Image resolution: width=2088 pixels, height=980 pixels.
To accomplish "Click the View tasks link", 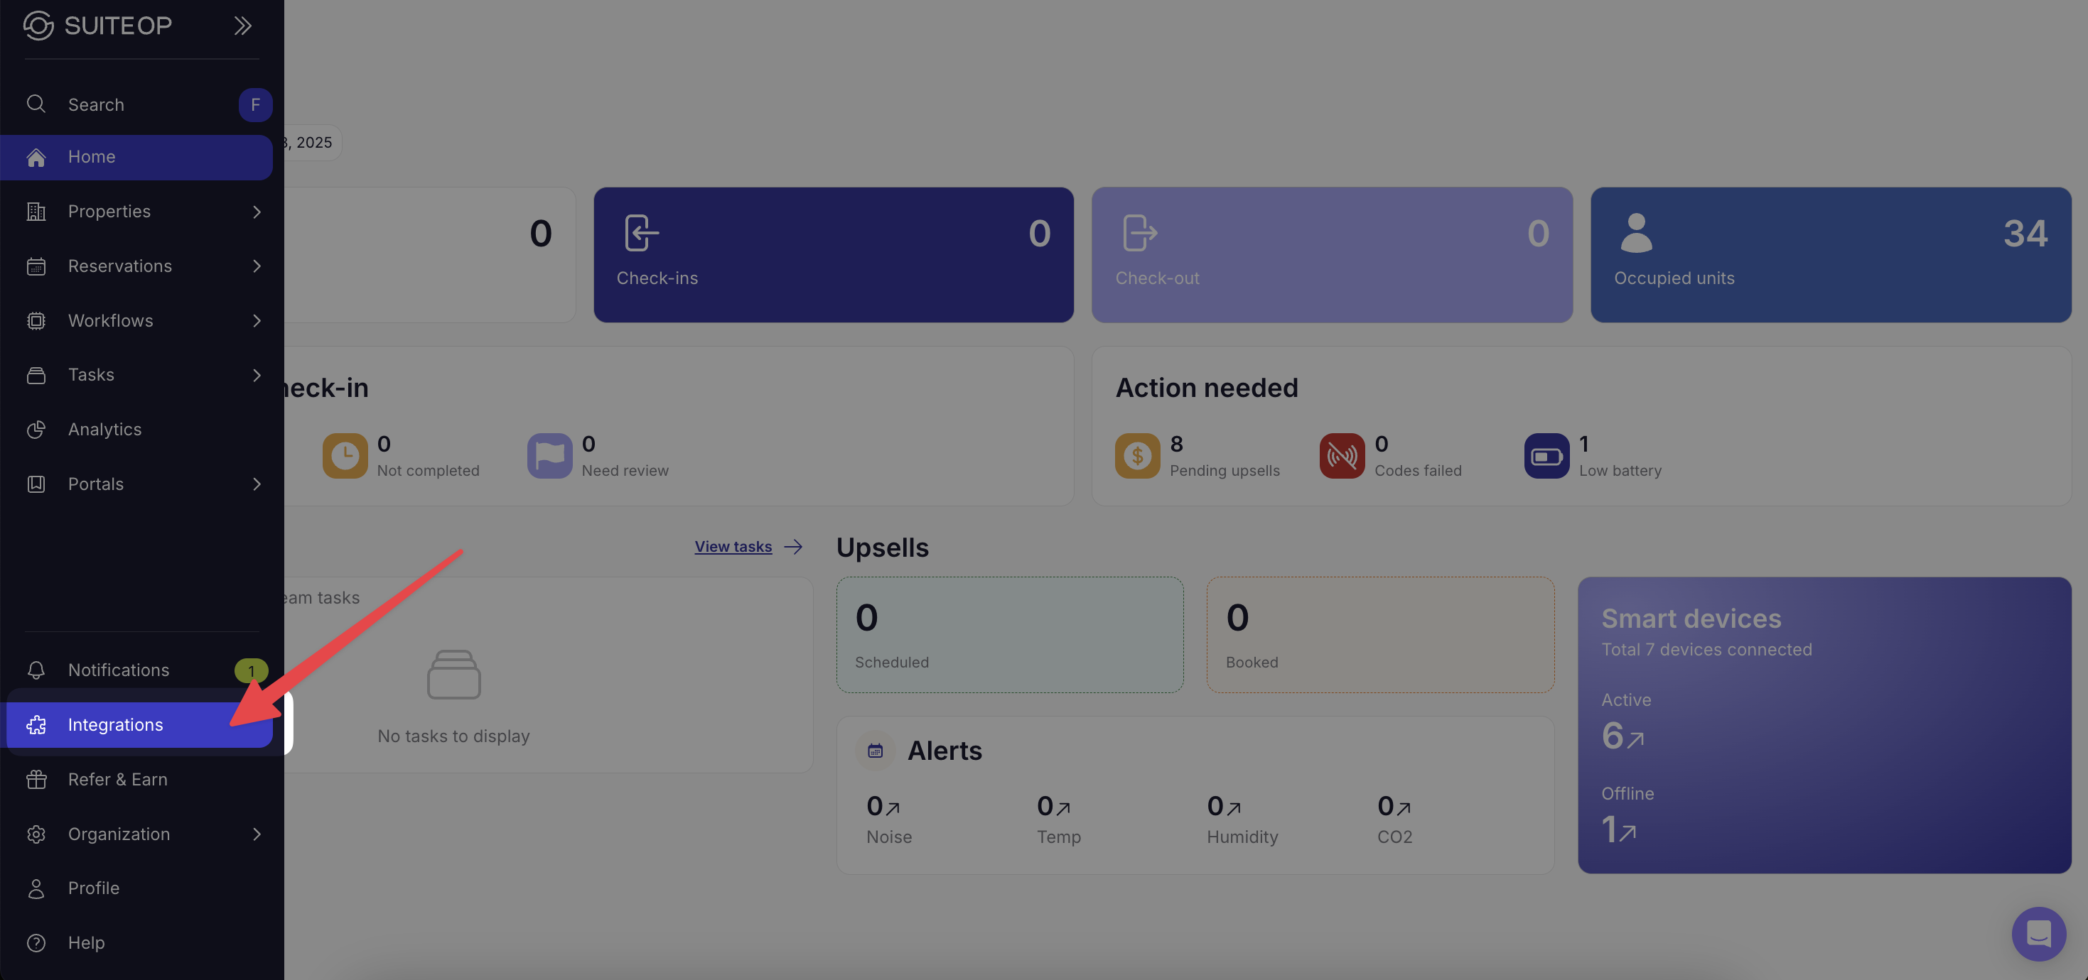I will (733, 547).
